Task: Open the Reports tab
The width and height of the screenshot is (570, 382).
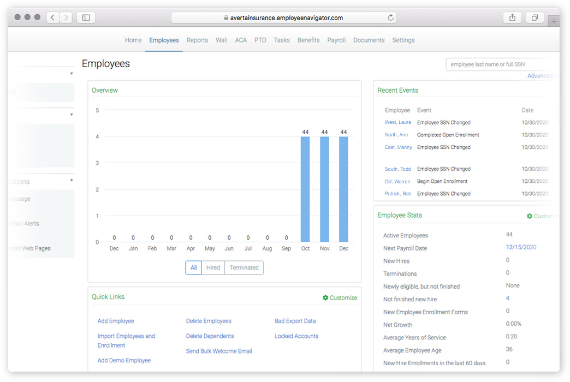Action: coord(197,40)
